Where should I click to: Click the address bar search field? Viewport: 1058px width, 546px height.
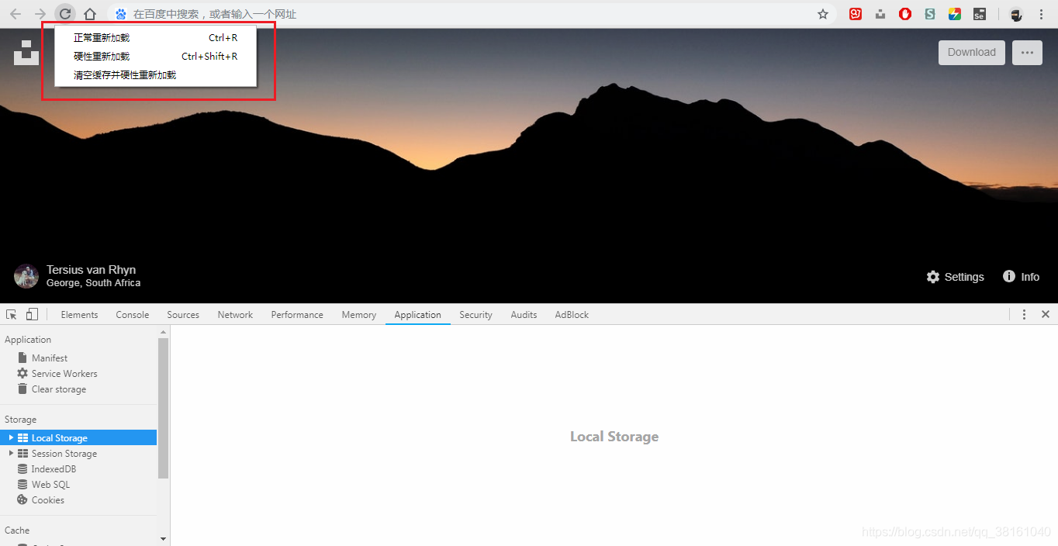click(x=470, y=14)
